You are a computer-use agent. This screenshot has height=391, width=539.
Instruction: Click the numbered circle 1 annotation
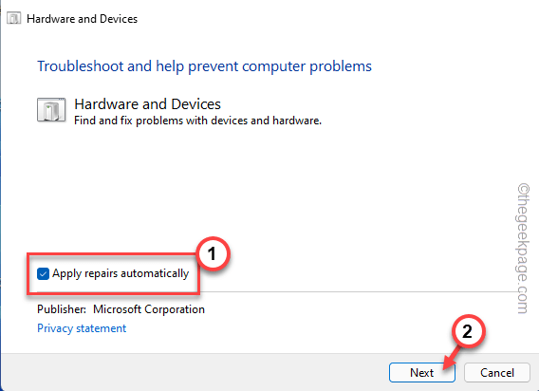(213, 254)
